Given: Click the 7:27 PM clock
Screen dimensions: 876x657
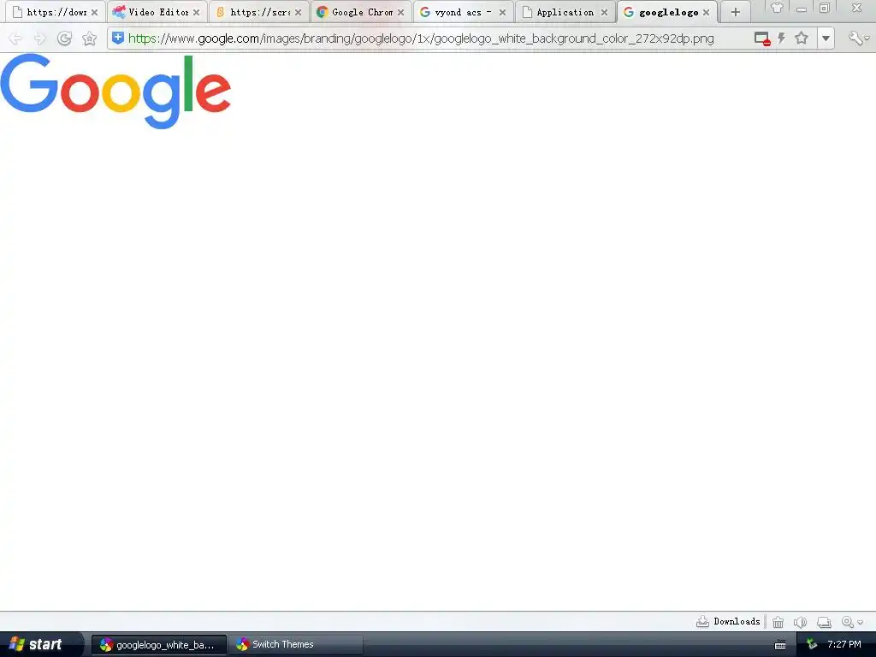Looking at the screenshot, I should coord(844,644).
